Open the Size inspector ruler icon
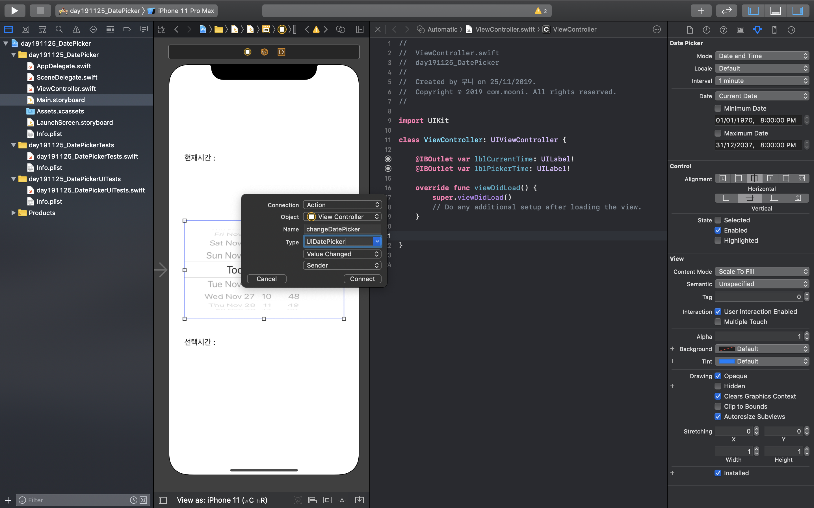The width and height of the screenshot is (814, 508). (x=774, y=30)
